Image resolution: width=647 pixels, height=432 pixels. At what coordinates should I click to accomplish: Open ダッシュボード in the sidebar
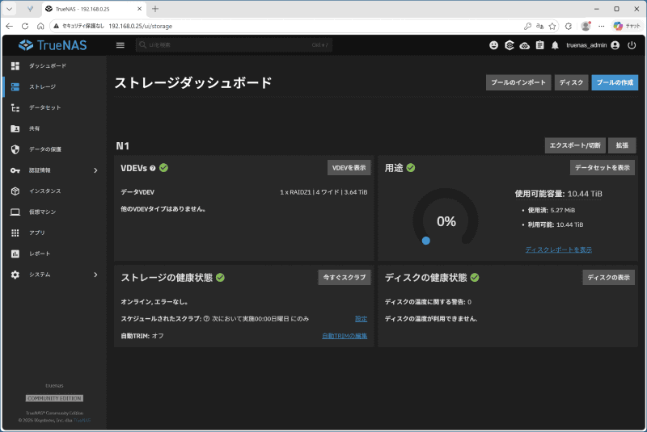click(54, 66)
